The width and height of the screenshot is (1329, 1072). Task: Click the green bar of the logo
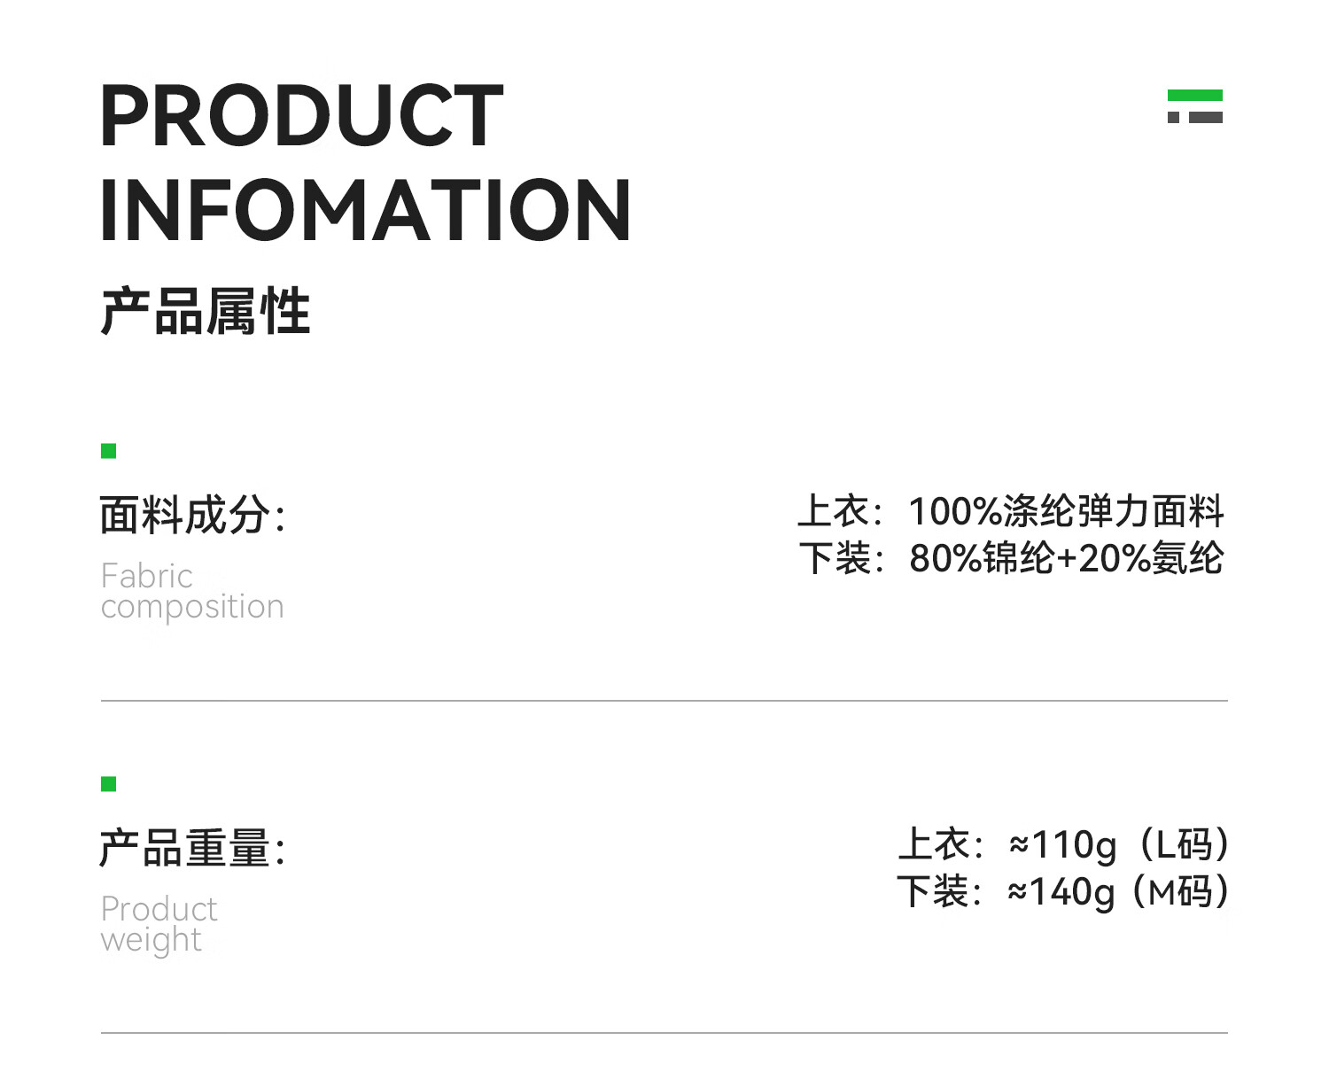pyautogui.click(x=1194, y=95)
